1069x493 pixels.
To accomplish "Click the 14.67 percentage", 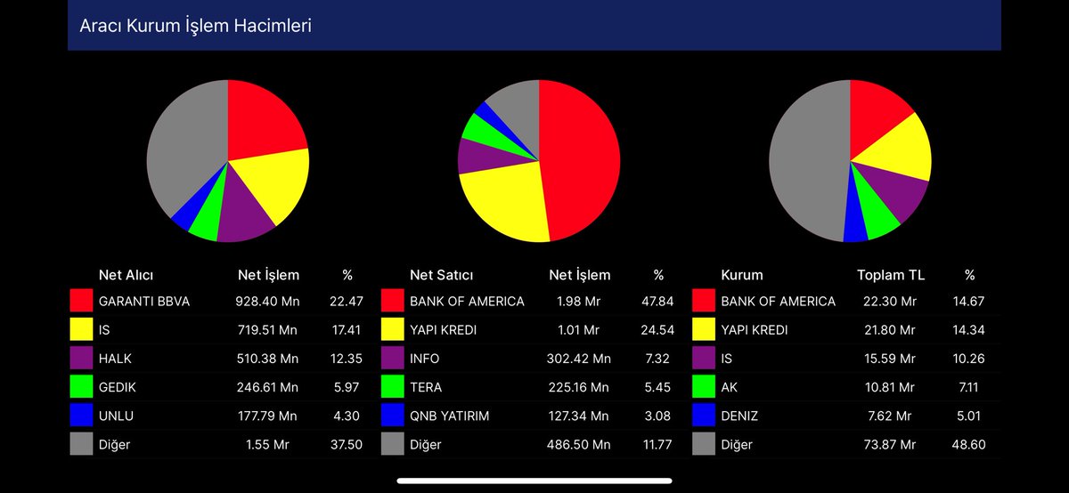I will tap(969, 301).
